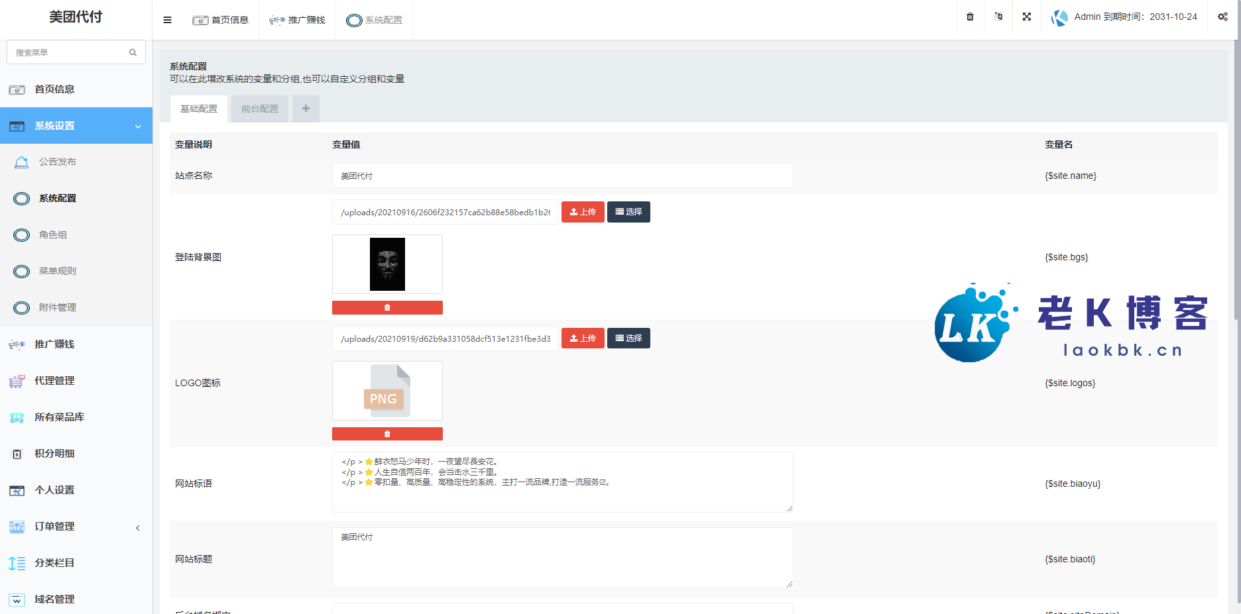
Task: Click 上传 button for login background
Action: tap(583, 212)
